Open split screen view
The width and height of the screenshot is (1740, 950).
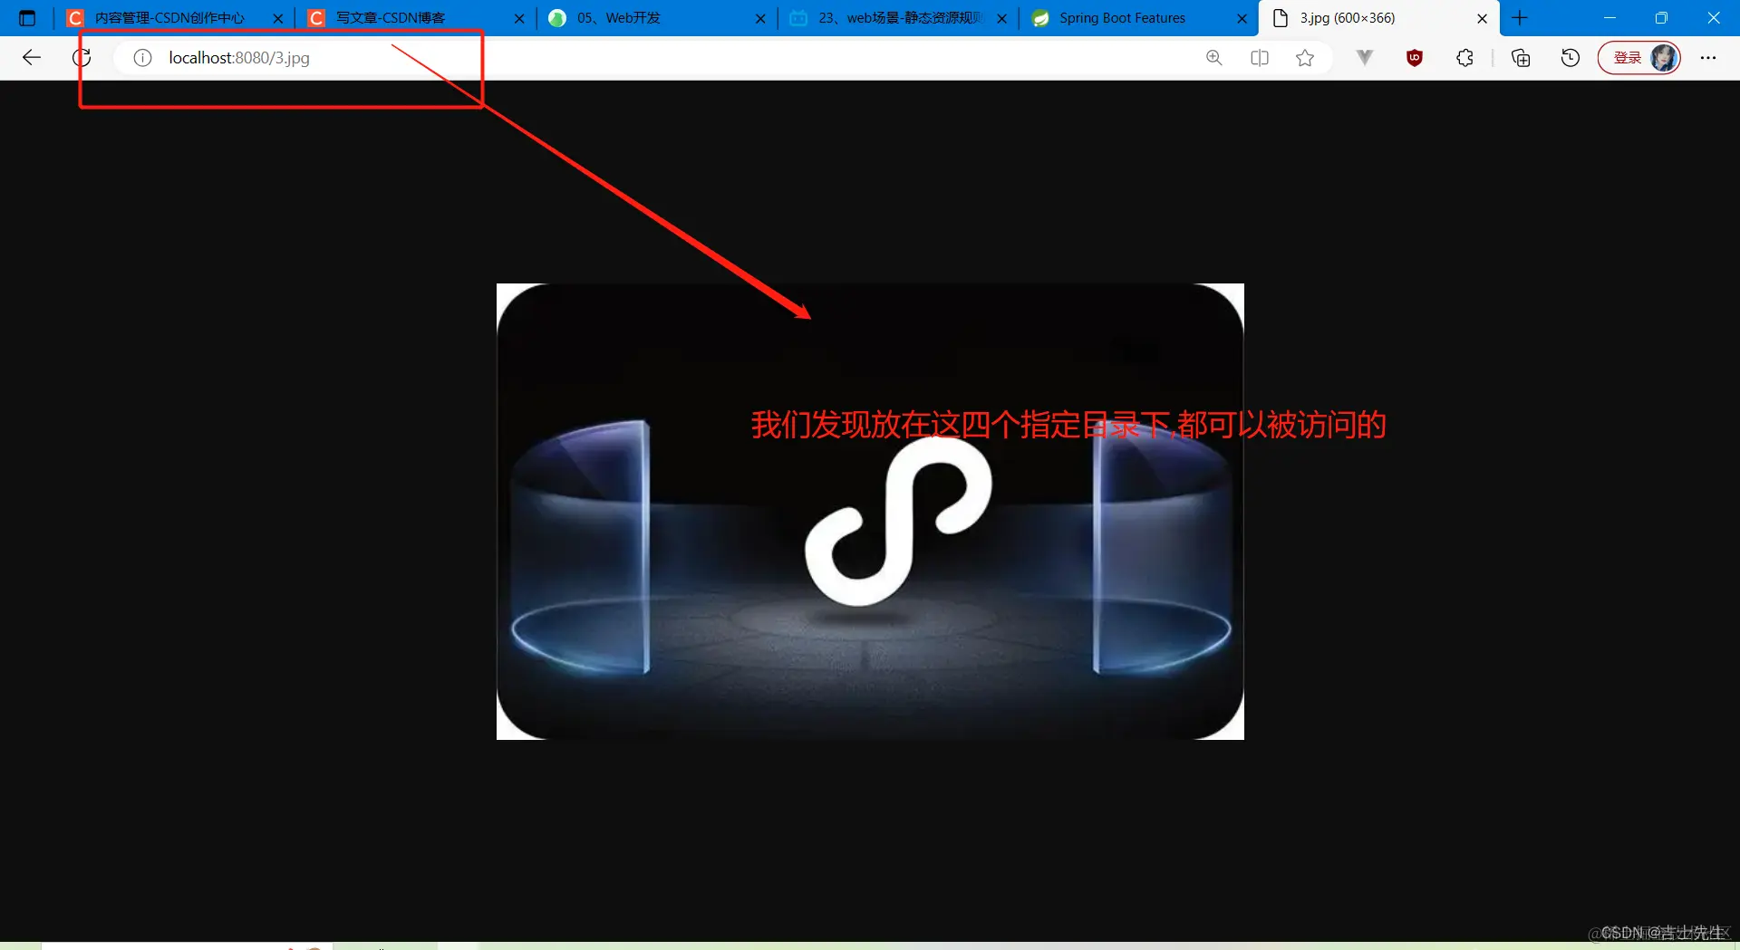1260,58
